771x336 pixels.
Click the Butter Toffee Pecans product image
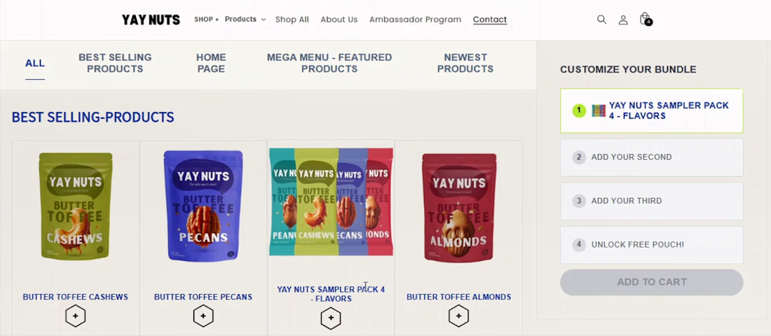click(203, 206)
